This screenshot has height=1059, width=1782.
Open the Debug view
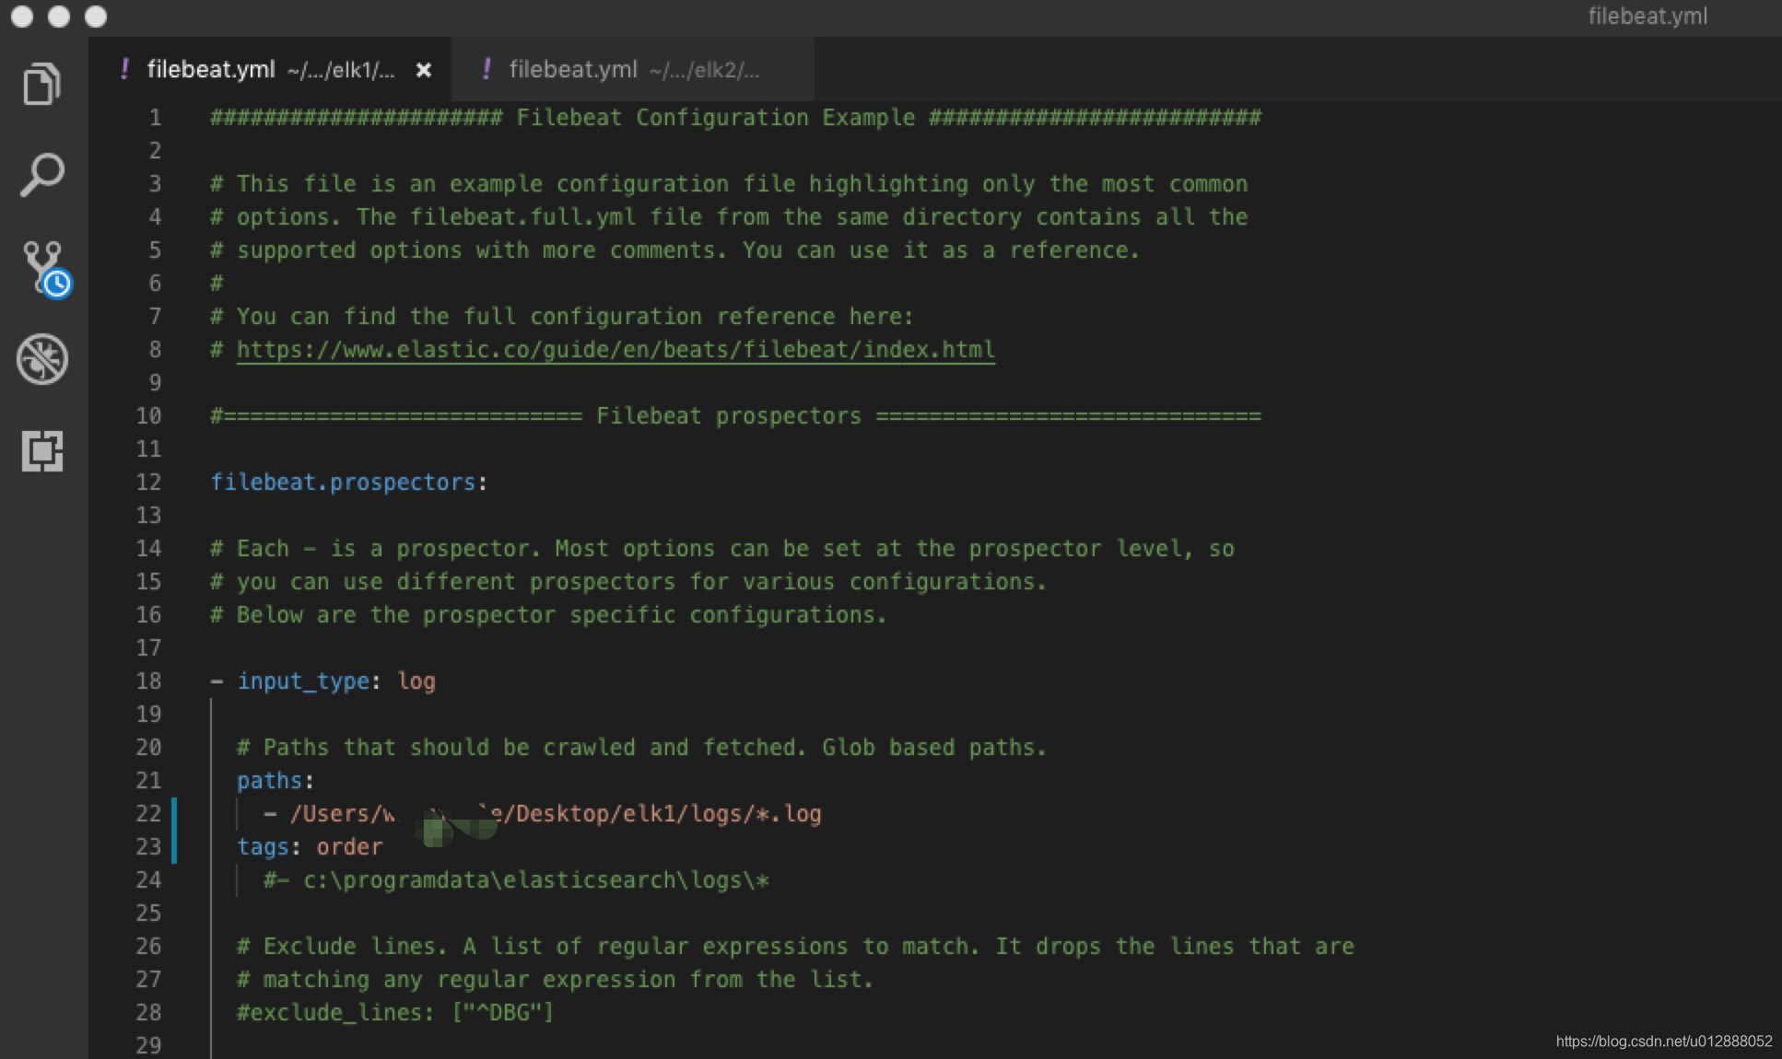(x=42, y=358)
